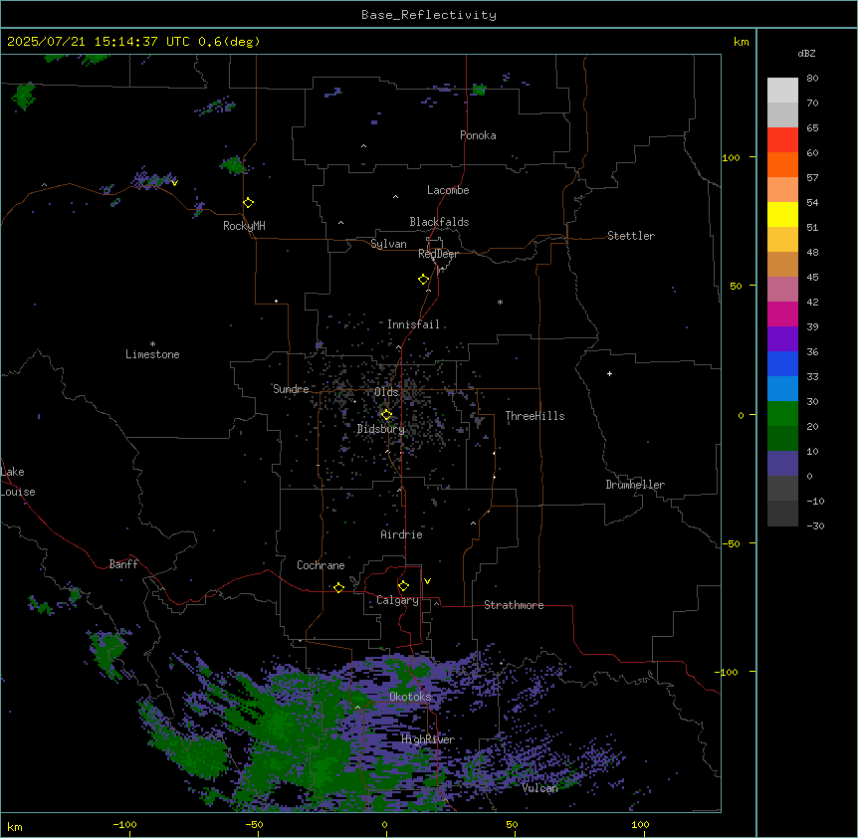Click the -100 tick on horizontal axis
858x838 pixels.
coord(125,824)
